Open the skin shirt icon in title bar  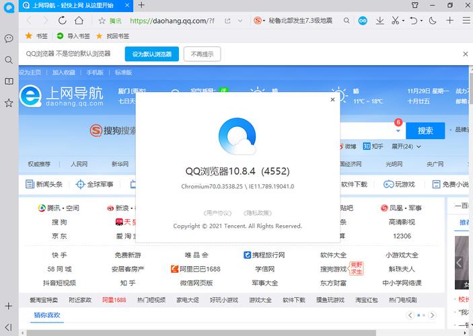coord(415,5)
